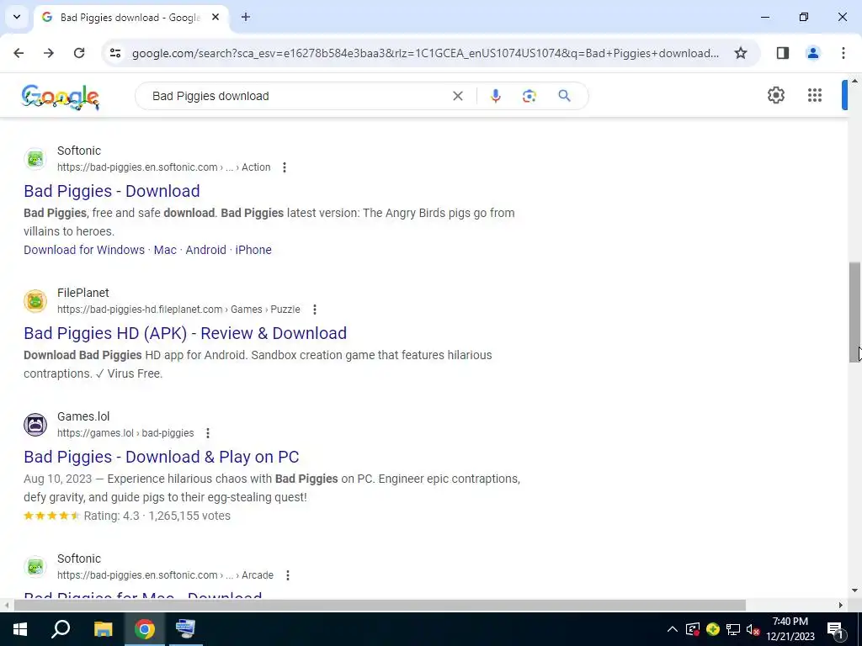Go back to the previous page
862x646 pixels.
[19, 53]
